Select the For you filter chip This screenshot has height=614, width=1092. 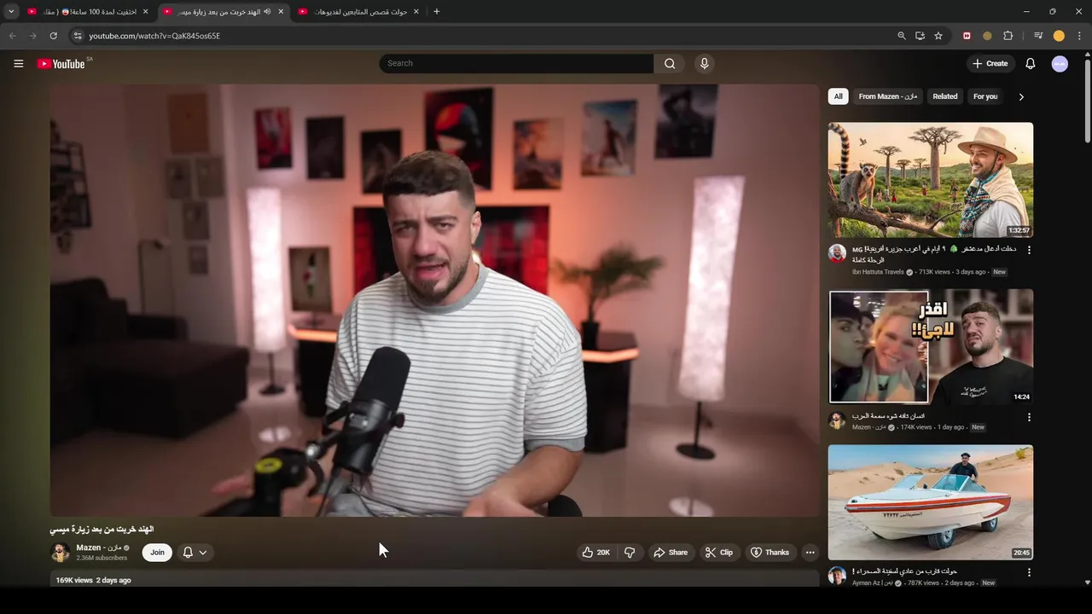(x=985, y=96)
